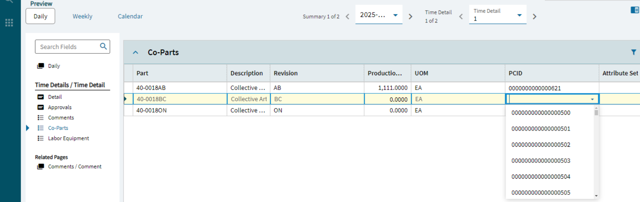
Task: Click the Co-Parts grid filter icon
Action: tap(634, 52)
